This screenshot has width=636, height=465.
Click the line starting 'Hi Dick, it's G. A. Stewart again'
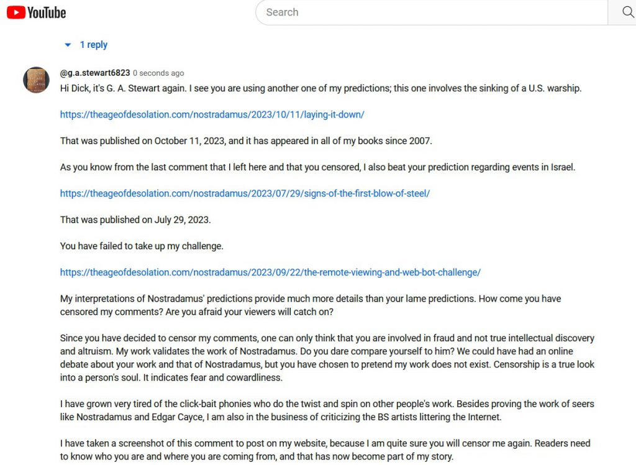tap(321, 88)
